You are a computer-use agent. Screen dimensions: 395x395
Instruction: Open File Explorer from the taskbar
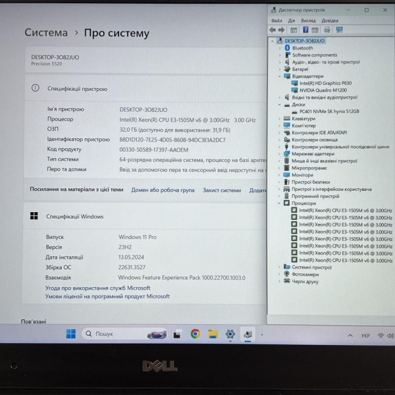213,334
